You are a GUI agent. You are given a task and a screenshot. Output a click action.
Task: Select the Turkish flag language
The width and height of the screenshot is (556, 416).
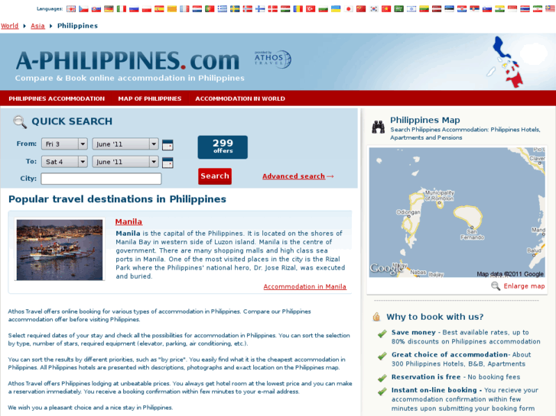coord(311,9)
